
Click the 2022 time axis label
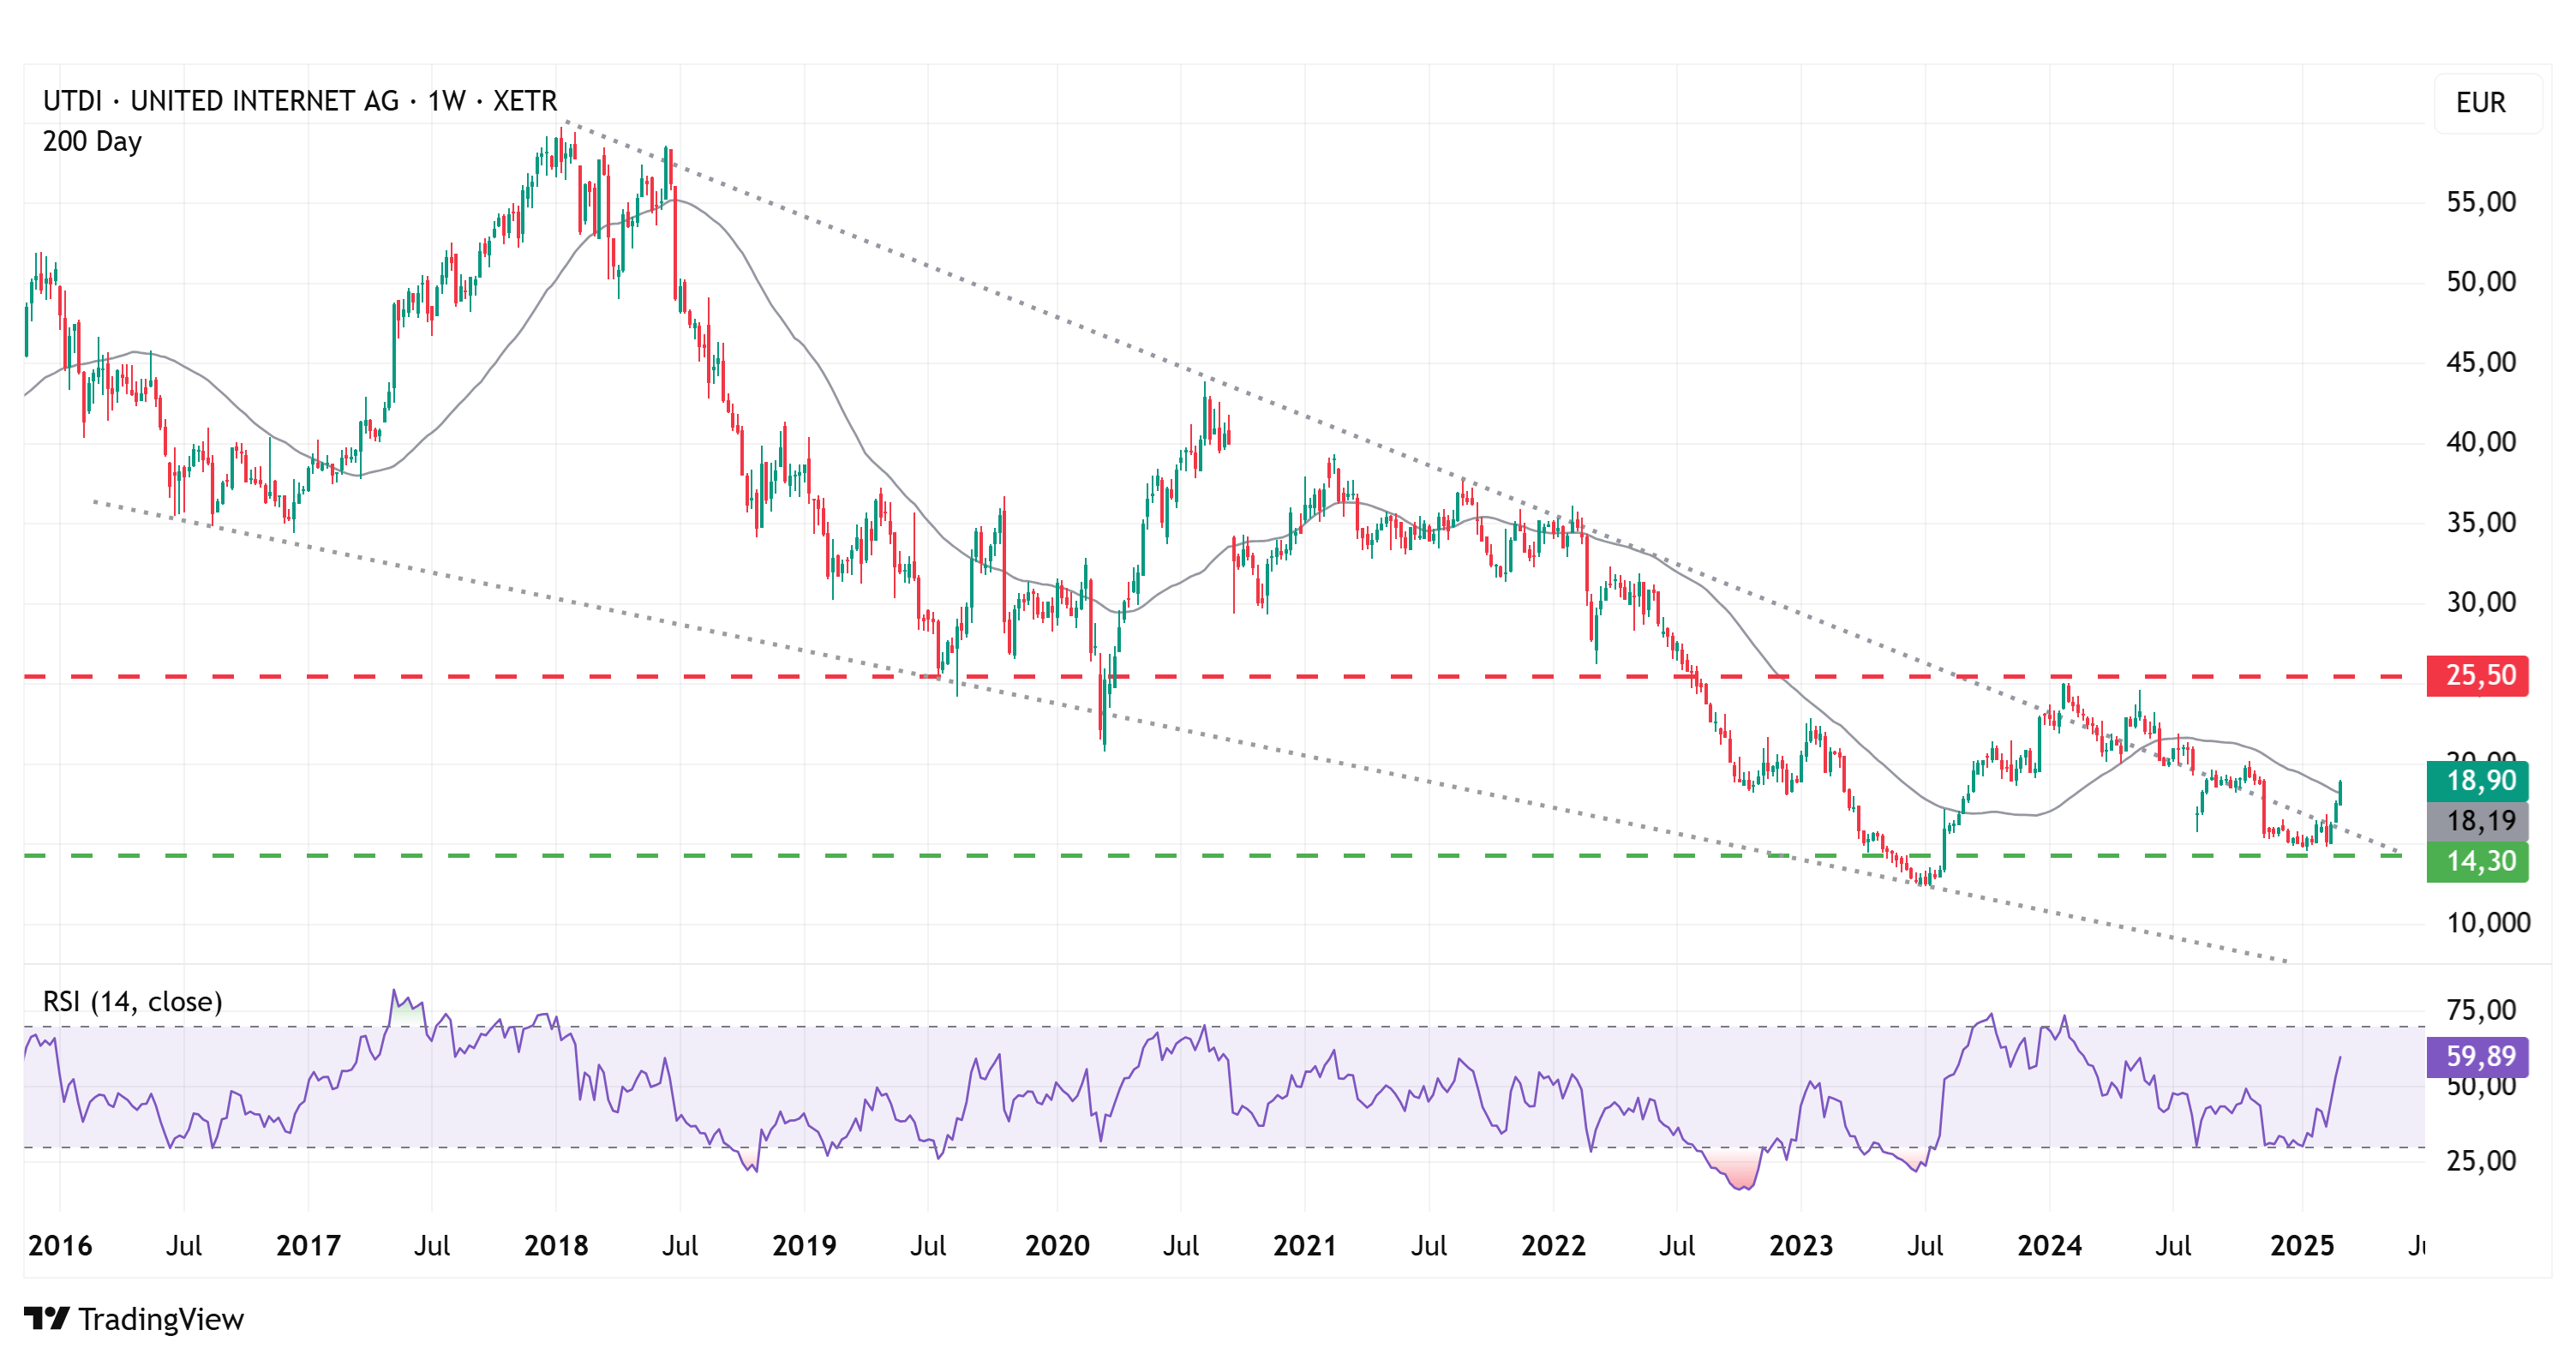pos(1553,1245)
